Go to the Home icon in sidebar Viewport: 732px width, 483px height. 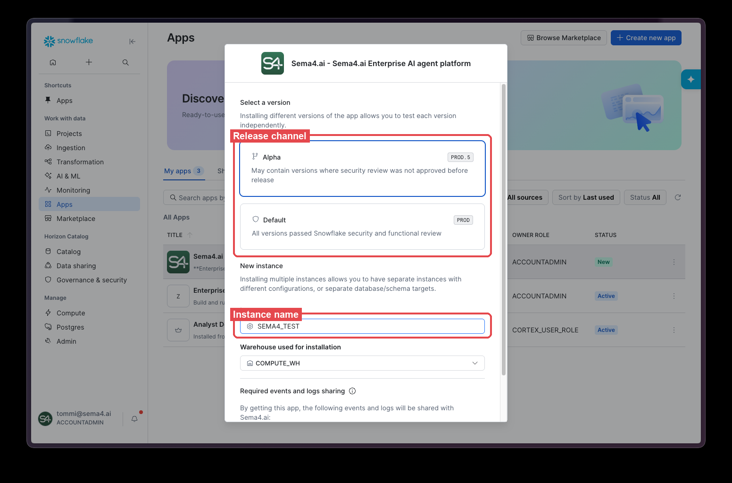(x=53, y=62)
